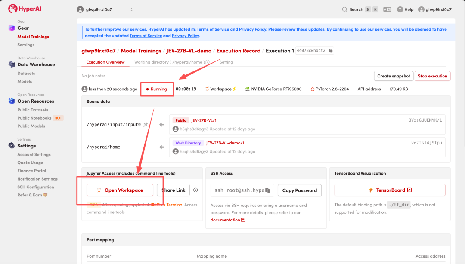This screenshot has height=264, width=465.
Task: Click the unbind icon next to /hyperai/input/input0
Action: [x=146, y=124]
